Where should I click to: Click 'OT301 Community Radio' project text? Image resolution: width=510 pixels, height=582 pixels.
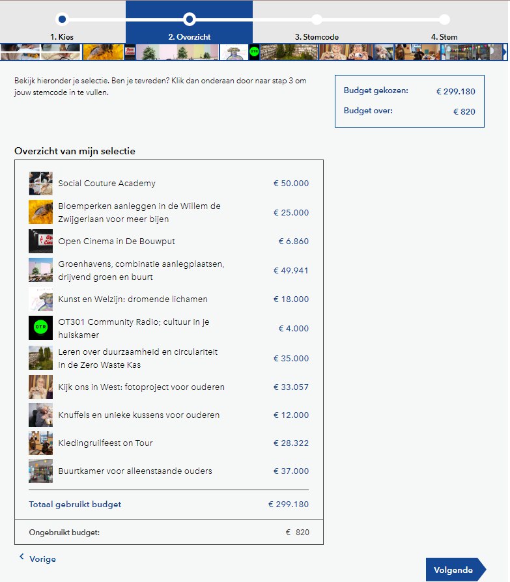pos(134,328)
